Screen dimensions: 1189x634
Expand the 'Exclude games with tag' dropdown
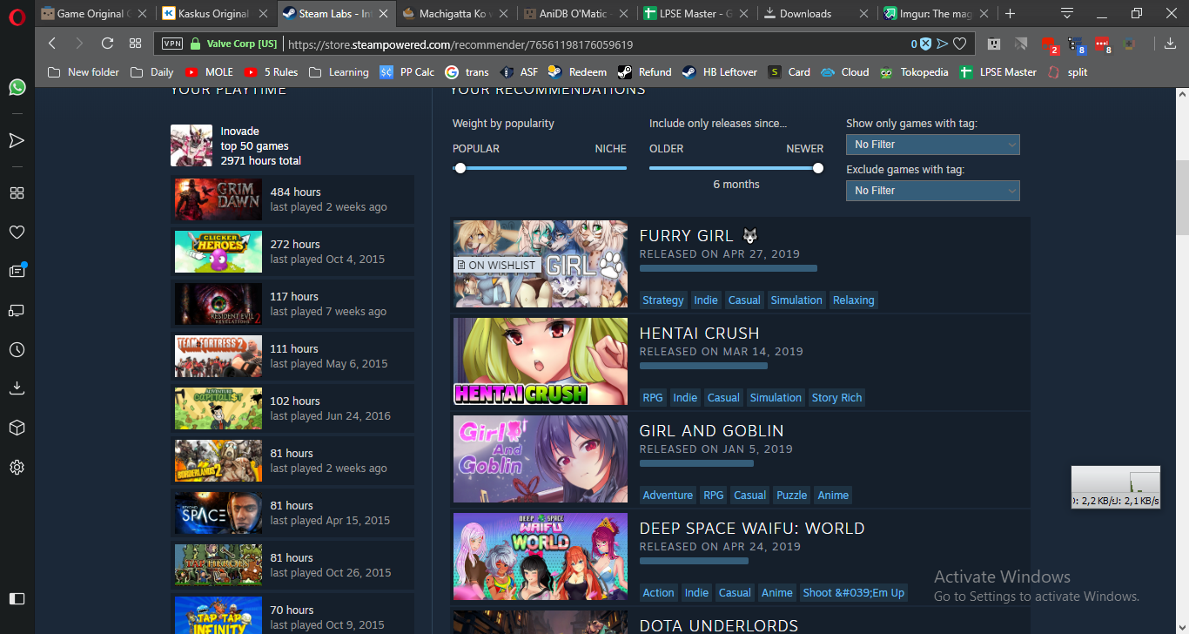[932, 191]
